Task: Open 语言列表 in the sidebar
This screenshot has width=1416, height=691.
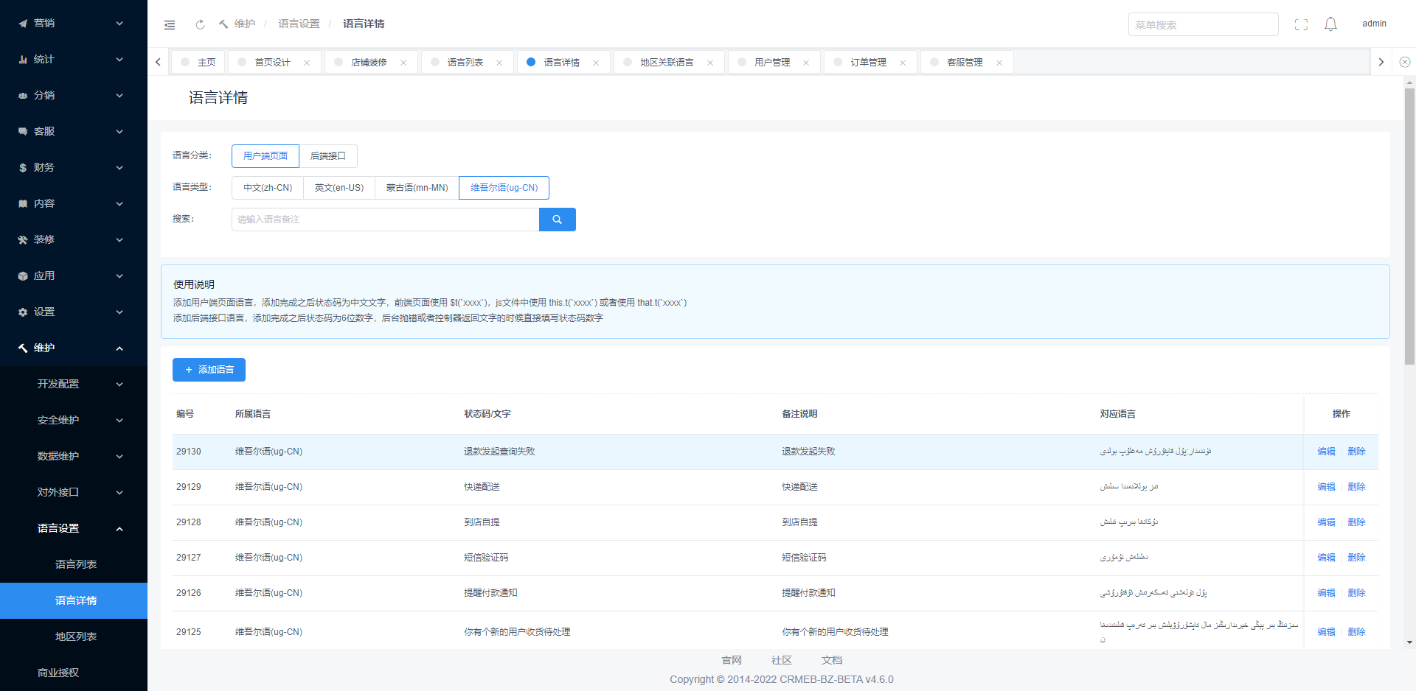Action: (x=74, y=565)
